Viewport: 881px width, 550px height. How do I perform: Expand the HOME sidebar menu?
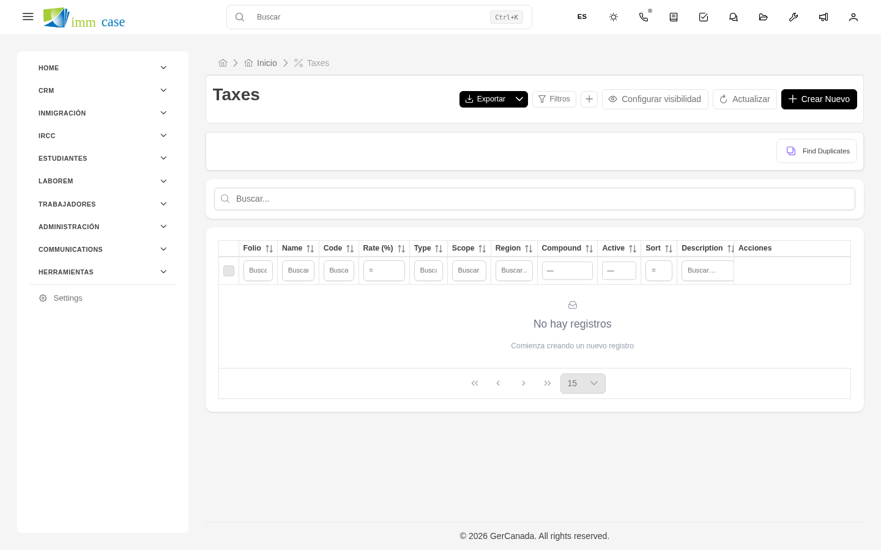pyautogui.click(x=103, y=68)
